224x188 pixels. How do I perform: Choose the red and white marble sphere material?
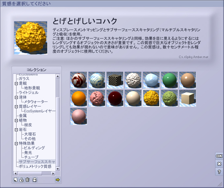click(x=79, y=80)
